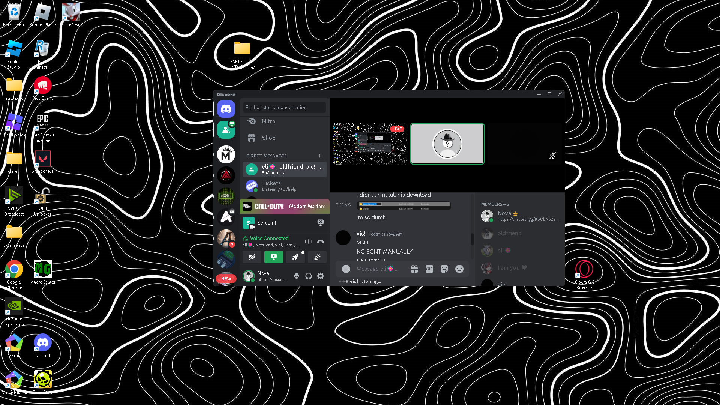
Task: Open User Settings gear icon
Action: click(321, 276)
